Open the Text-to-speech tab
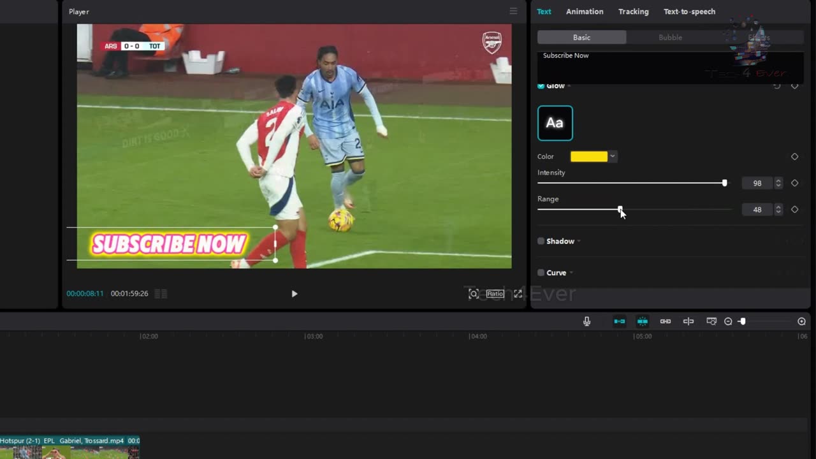 [689, 11]
